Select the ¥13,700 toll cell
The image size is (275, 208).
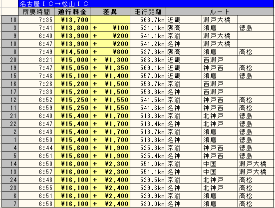[72, 19]
